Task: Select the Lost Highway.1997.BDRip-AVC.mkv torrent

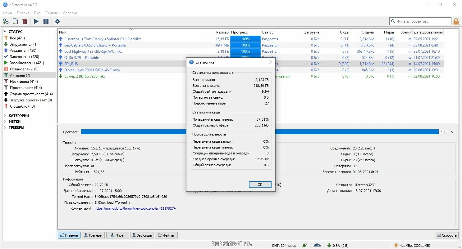Action: [x=93, y=51]
